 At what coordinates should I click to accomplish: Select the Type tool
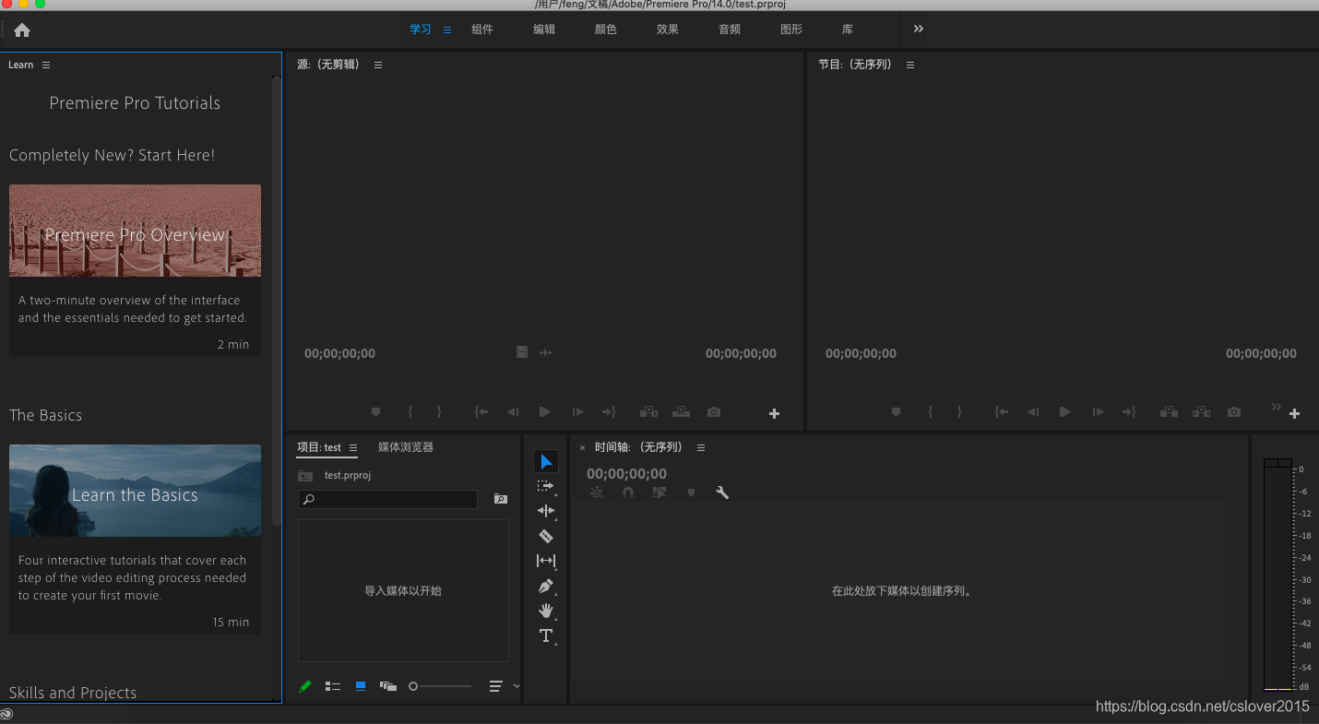(546, 635)
